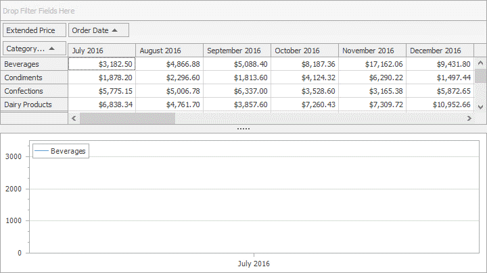Click the horizontal scrollbar thumb
This screenshot has height=273, width=487.
(x=127, y=118)
